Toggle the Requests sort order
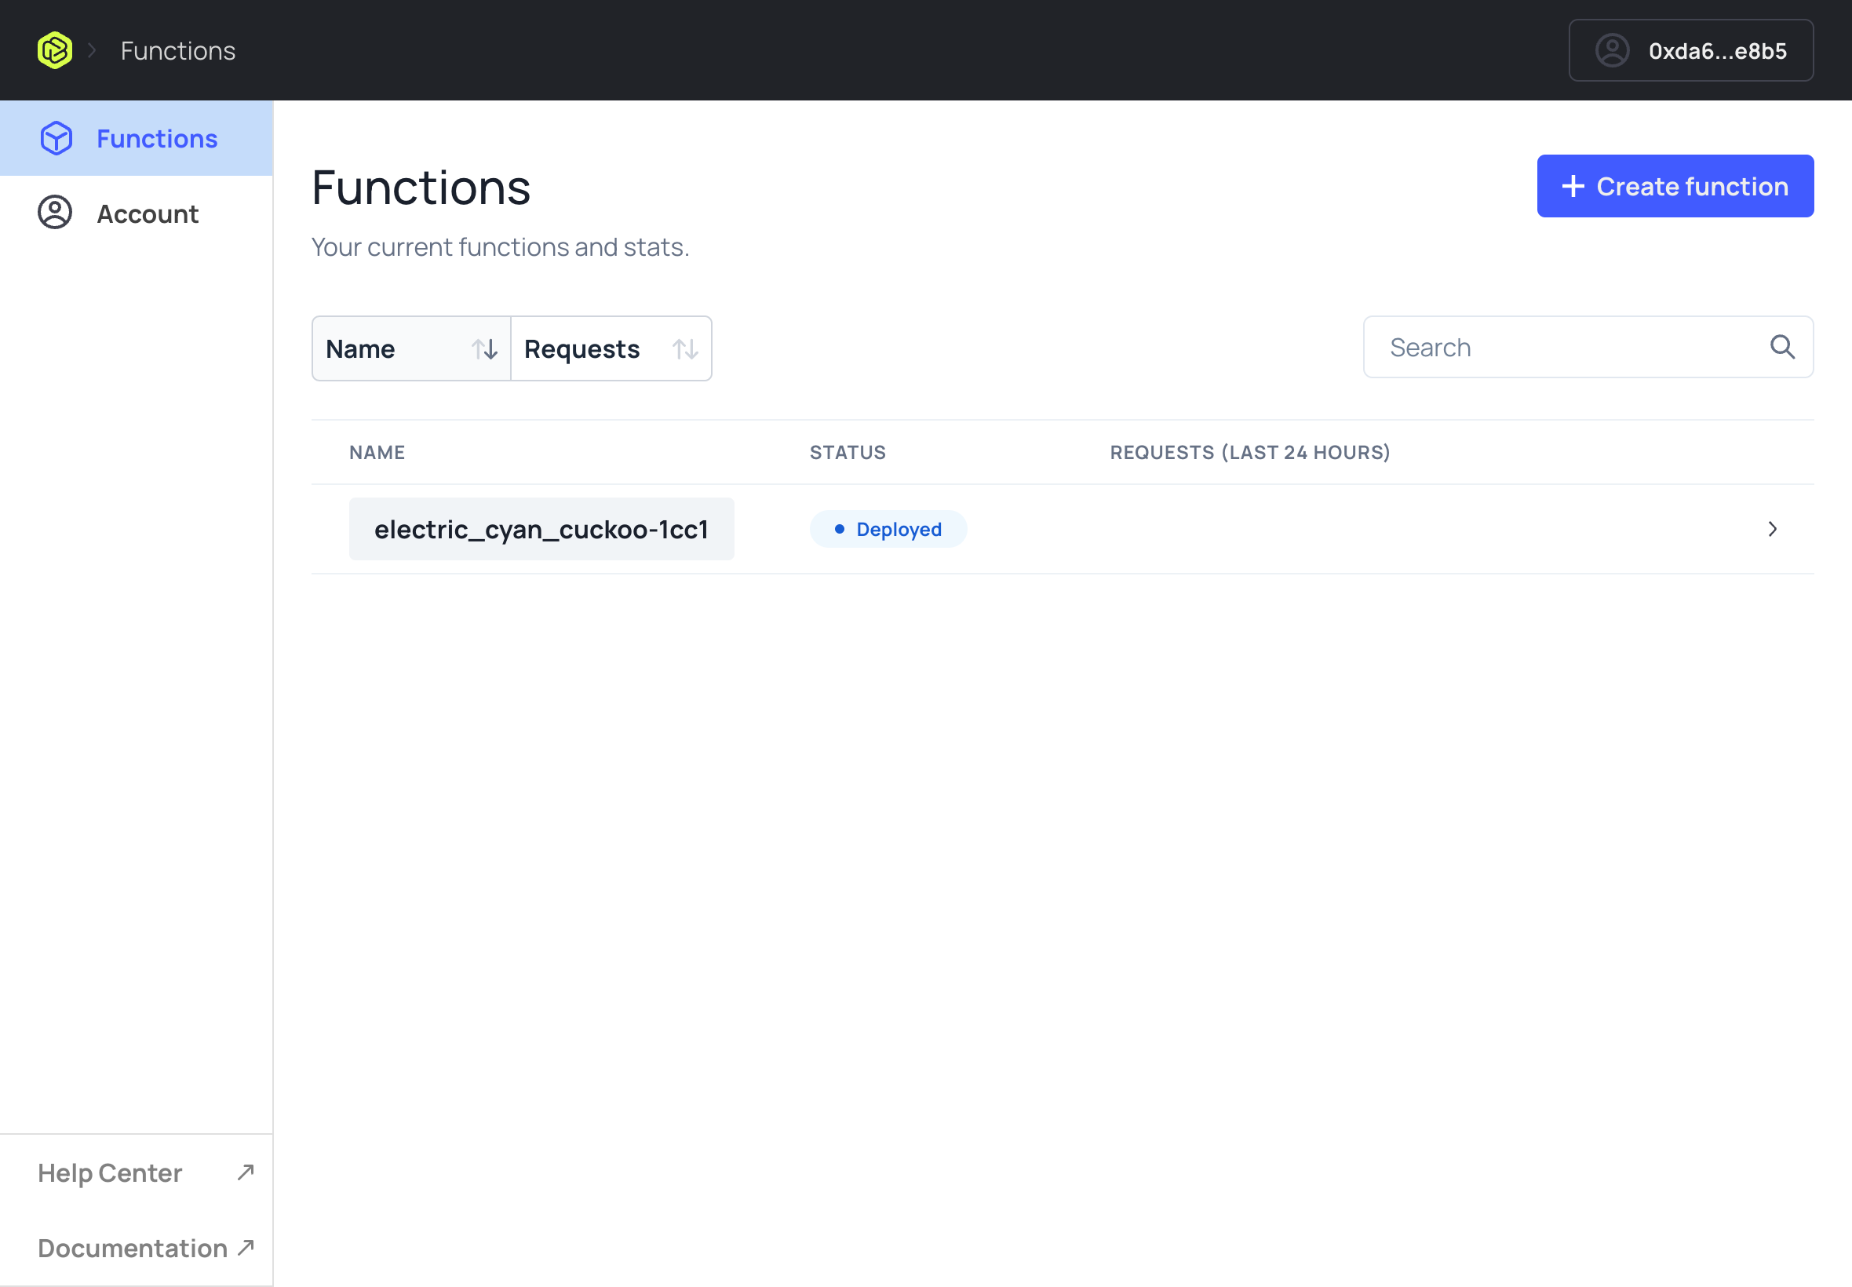Viewport: 1852px width, 1287px height. coord(684,348)
